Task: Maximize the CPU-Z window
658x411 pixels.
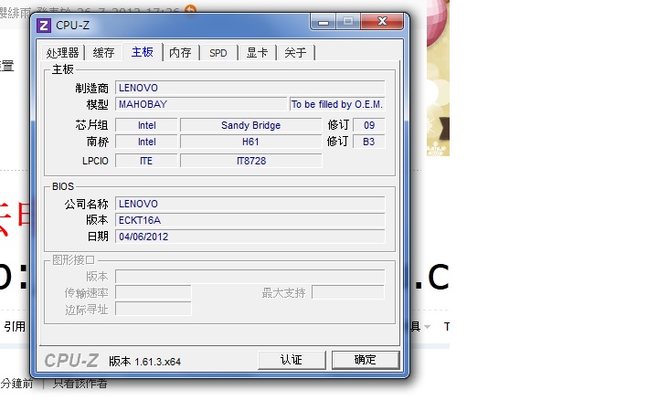Action: tap(347, 20)
